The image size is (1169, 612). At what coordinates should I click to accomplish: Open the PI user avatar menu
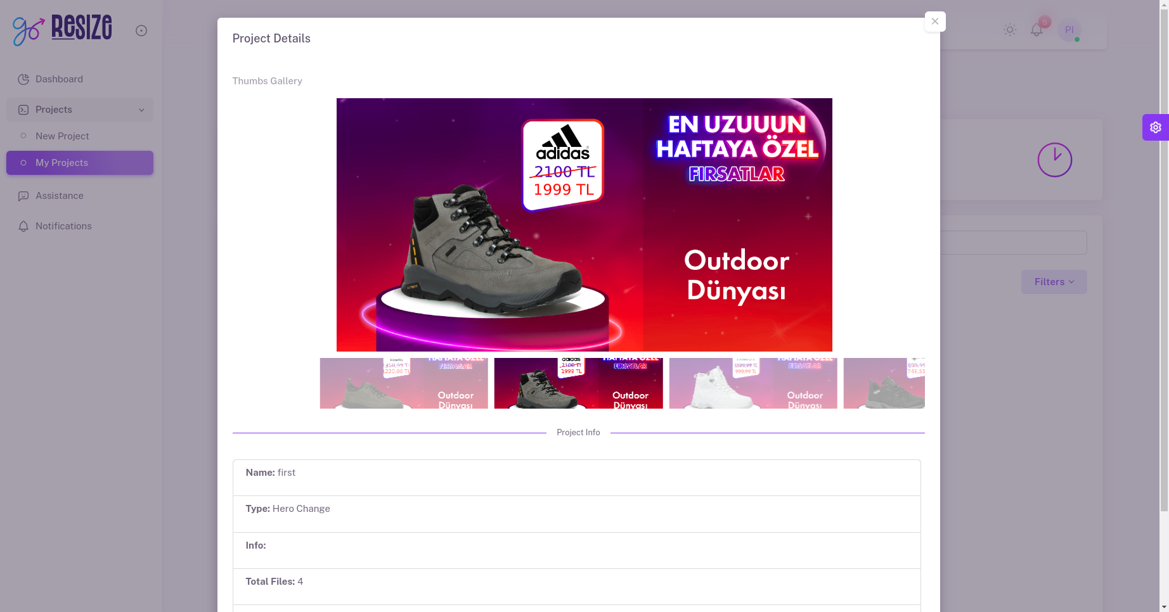tap(1069, 30)
